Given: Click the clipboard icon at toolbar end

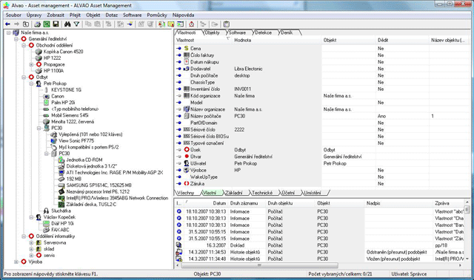Looking at the screenshot, I should pos(227,24).
